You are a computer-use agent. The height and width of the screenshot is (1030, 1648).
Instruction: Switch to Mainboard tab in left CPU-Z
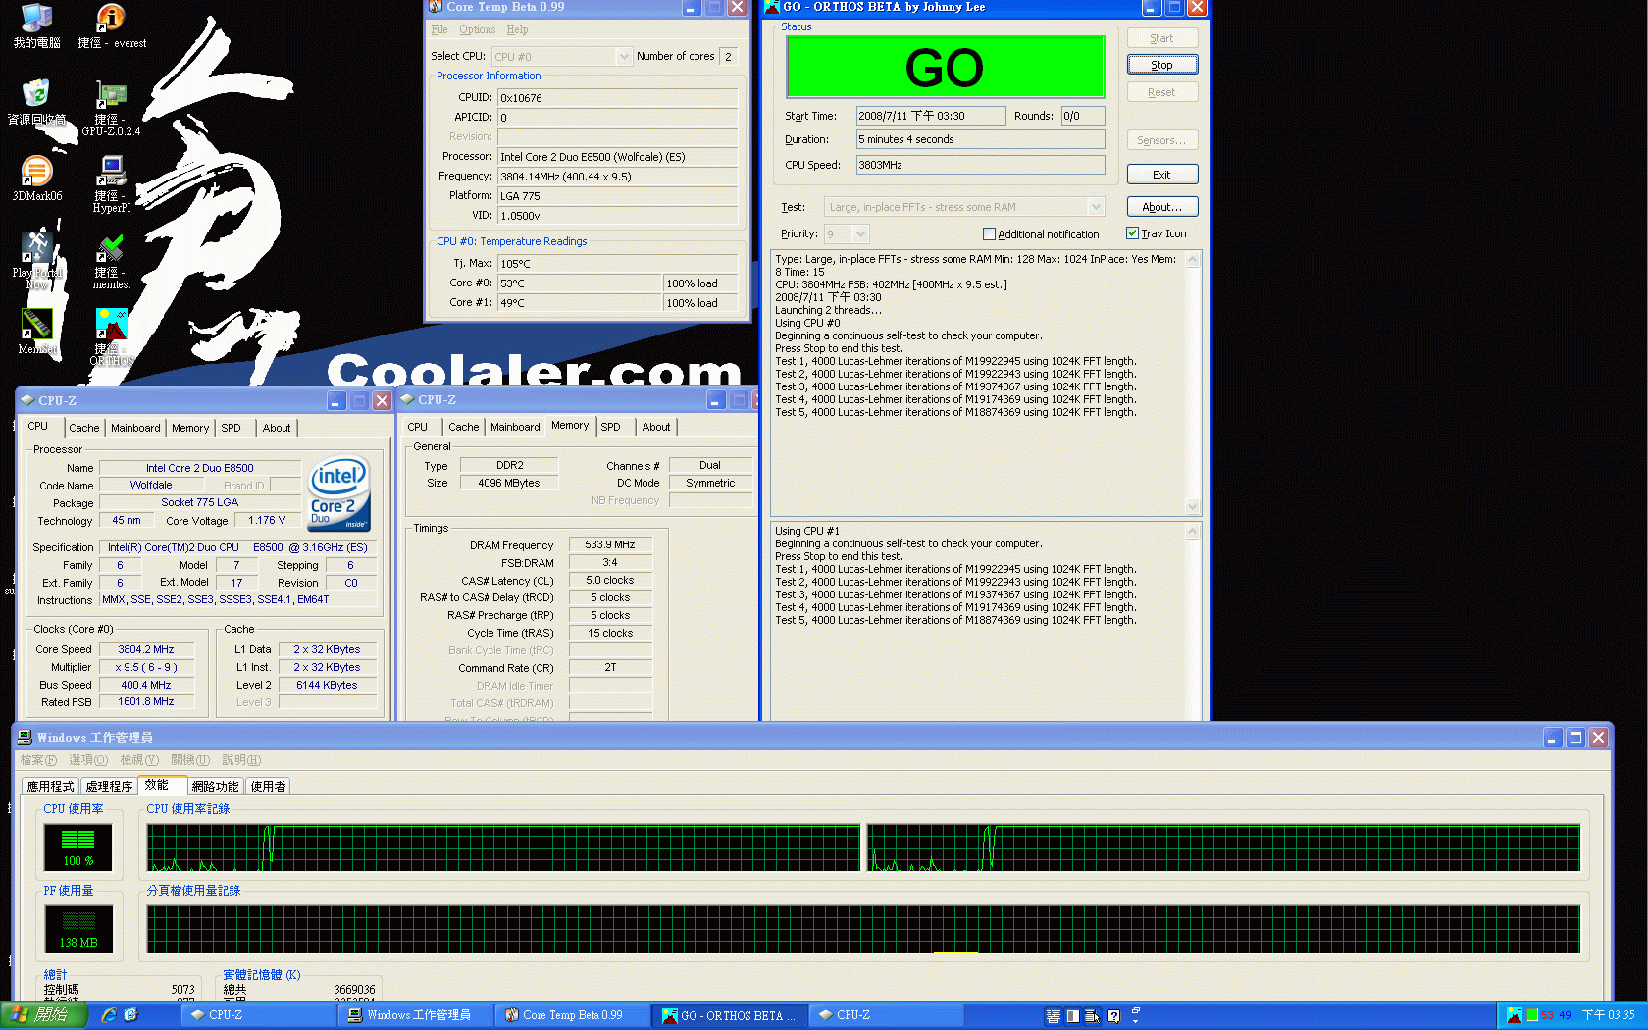point(135,428)
